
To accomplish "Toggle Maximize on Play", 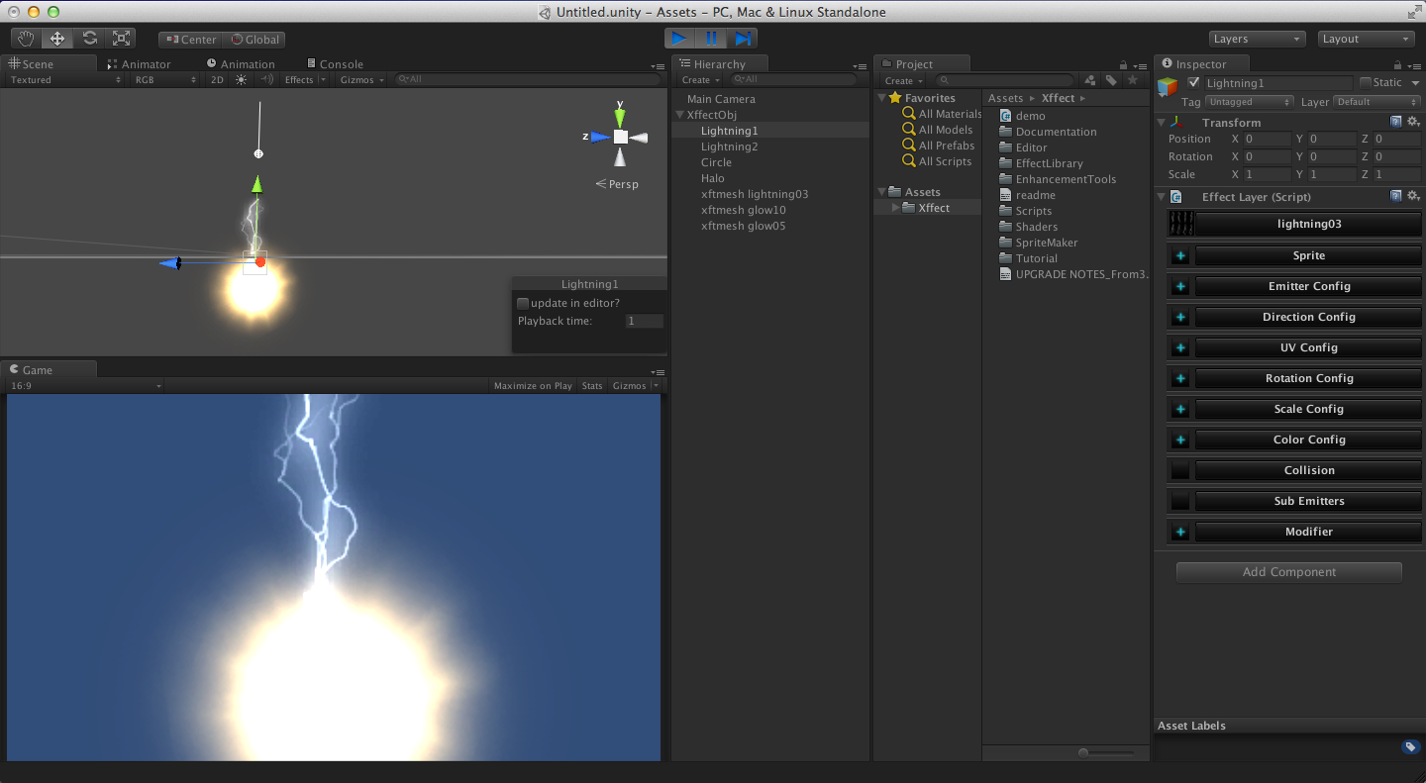I will coord(533,386).
